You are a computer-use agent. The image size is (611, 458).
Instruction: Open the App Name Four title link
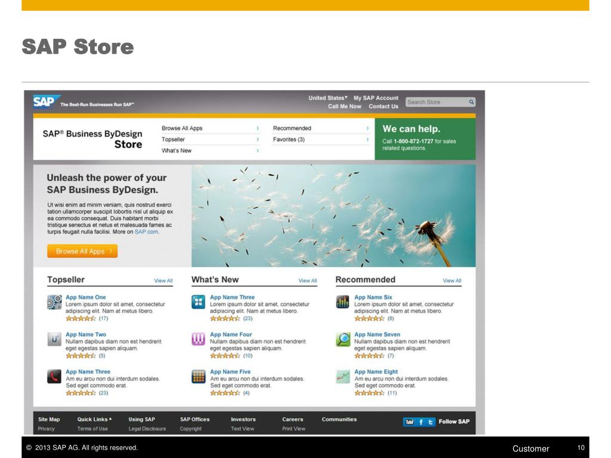pos(231,335)
